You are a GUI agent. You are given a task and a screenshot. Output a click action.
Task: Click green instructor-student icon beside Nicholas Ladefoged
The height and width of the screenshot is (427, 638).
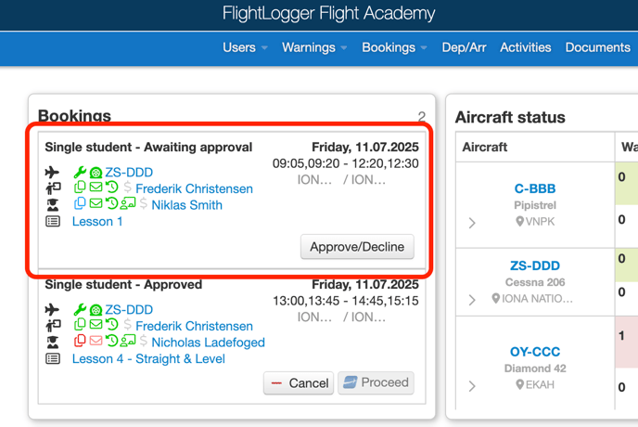click(x=128, y=341)
